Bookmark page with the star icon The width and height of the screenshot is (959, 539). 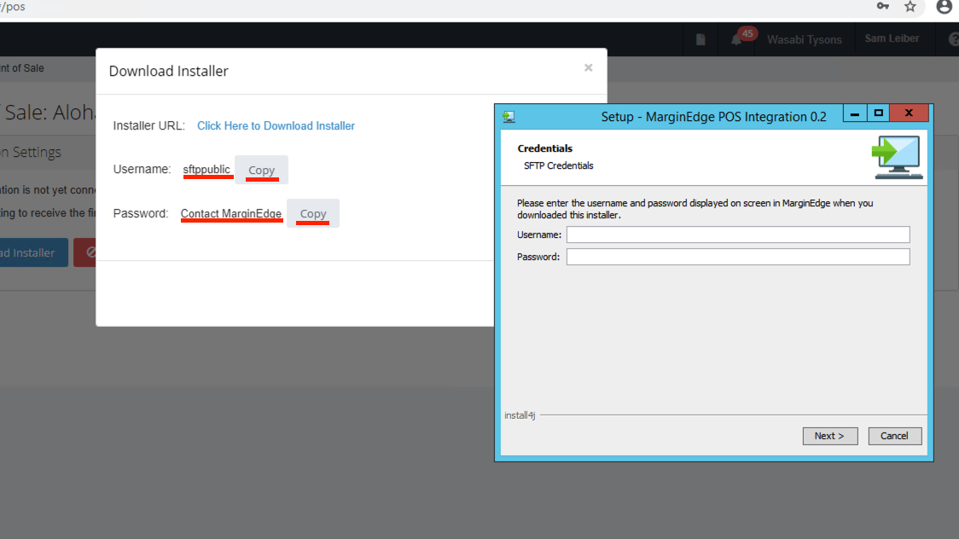click(x=910, y=7)
